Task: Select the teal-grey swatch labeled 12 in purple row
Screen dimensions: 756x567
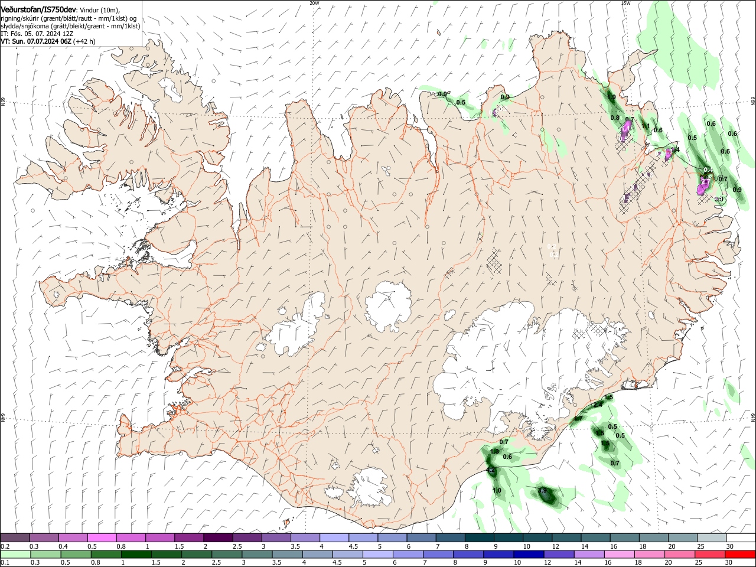Action: tap(567, 537)
